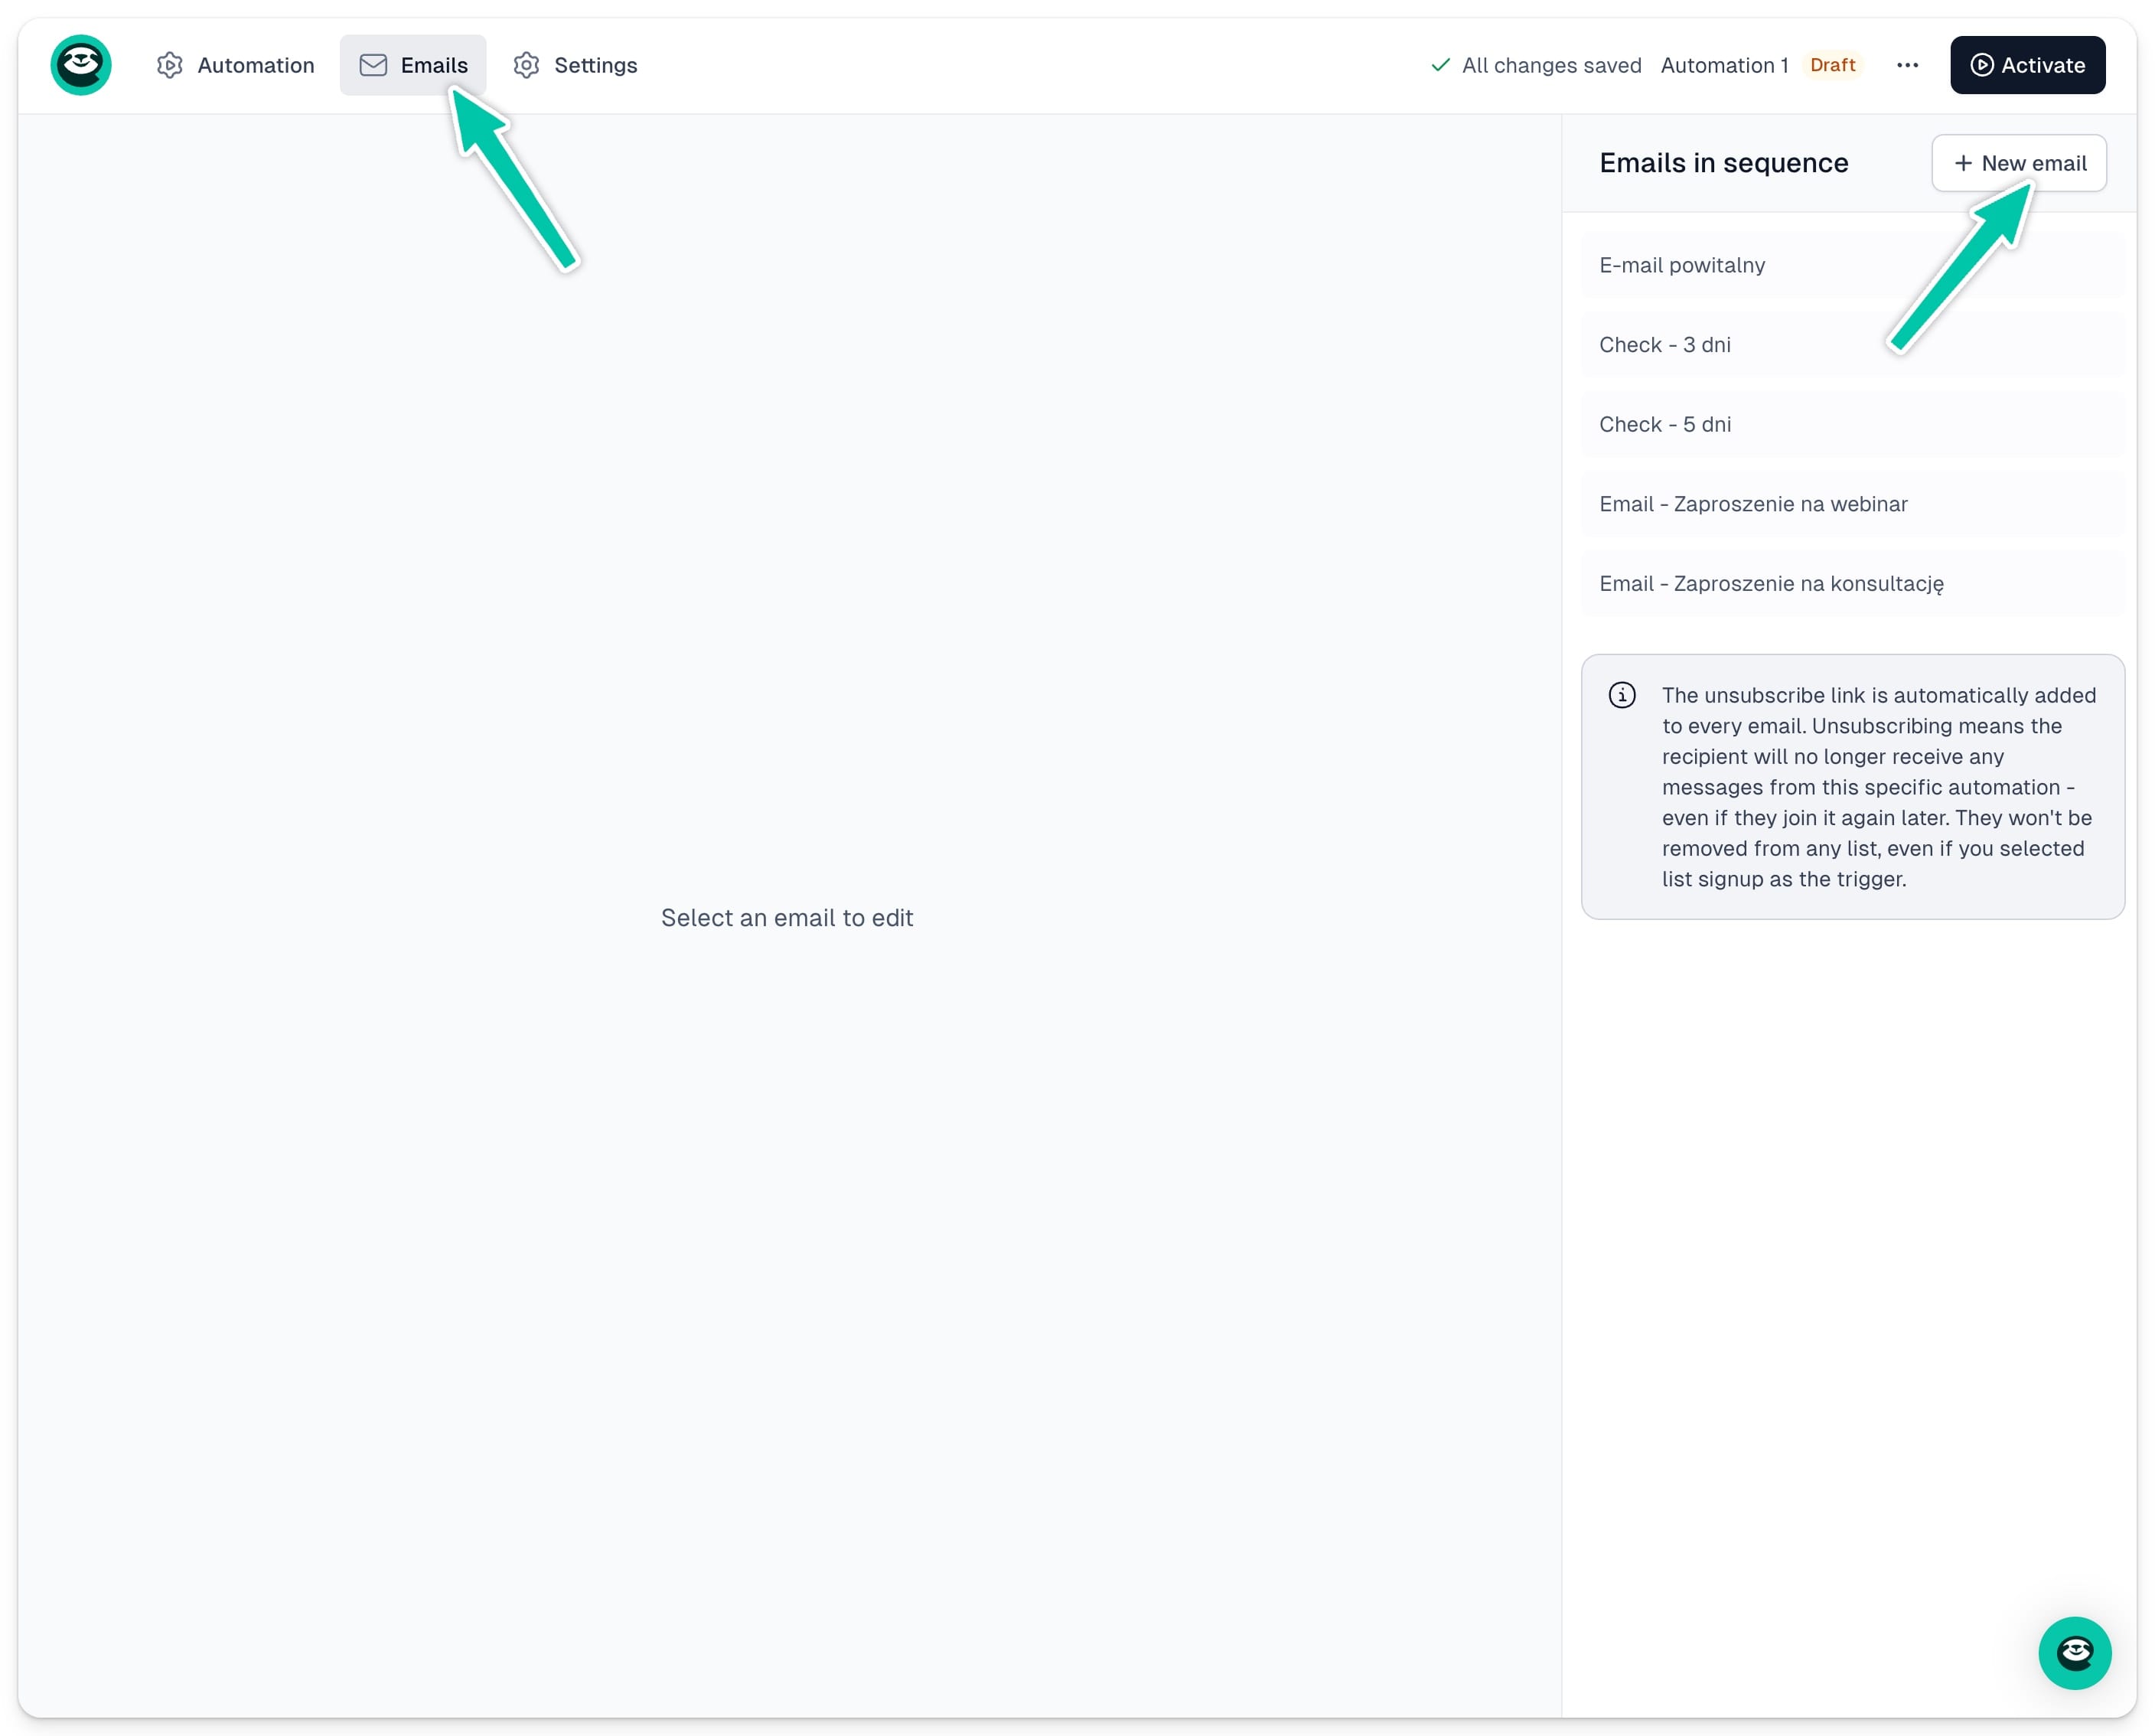Select the Check - 5 dni email
The image size is (2155, 1736).
click(x=1852, y=424)
